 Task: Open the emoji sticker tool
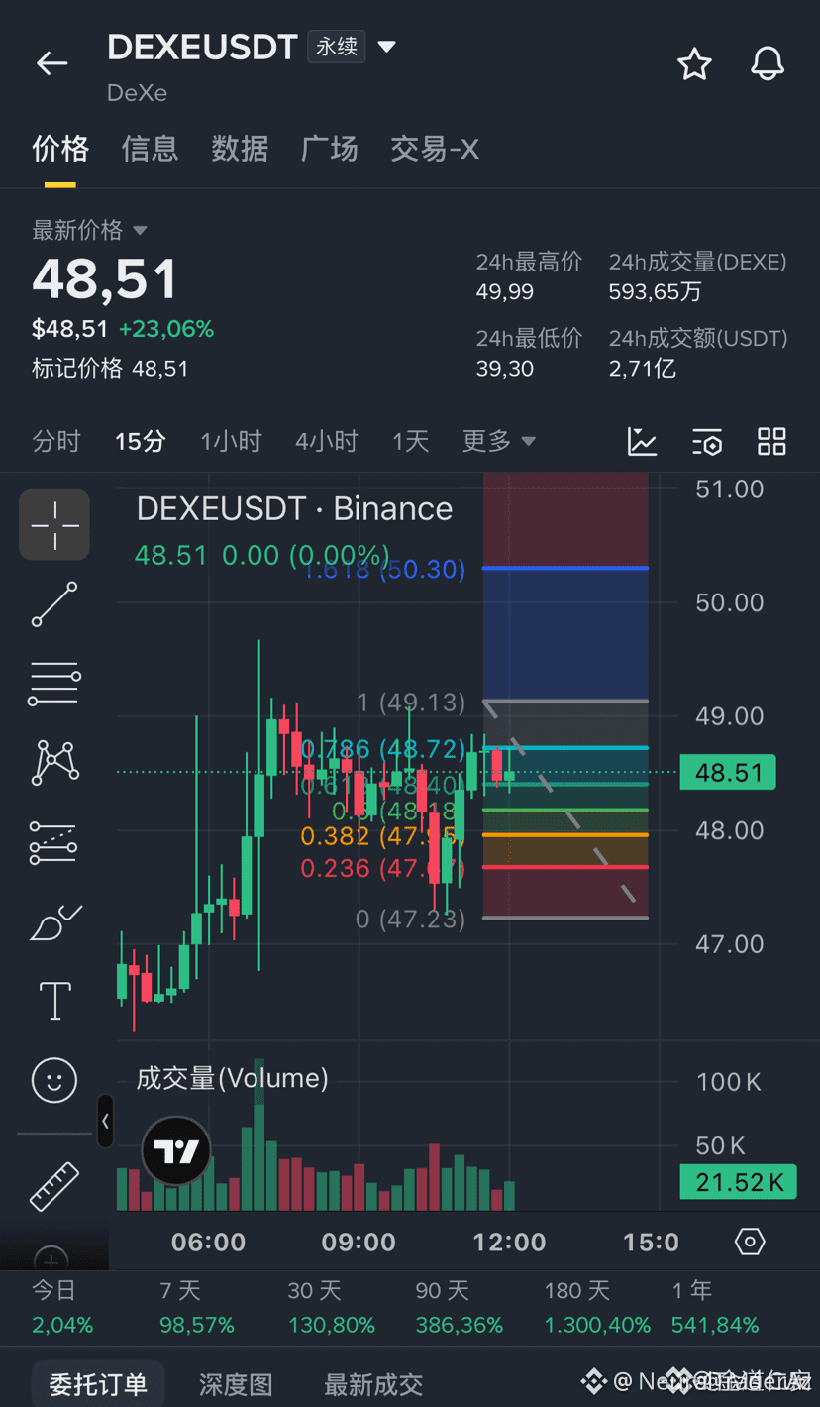pyautogui.click(x=54, y=1080)
